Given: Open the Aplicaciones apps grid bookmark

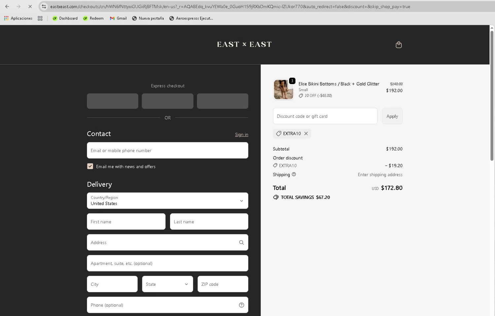Looking at the screenshot, I should (x=18, y=18).
